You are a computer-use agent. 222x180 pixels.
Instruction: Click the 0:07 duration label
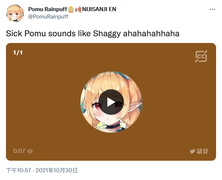(19, 151)
